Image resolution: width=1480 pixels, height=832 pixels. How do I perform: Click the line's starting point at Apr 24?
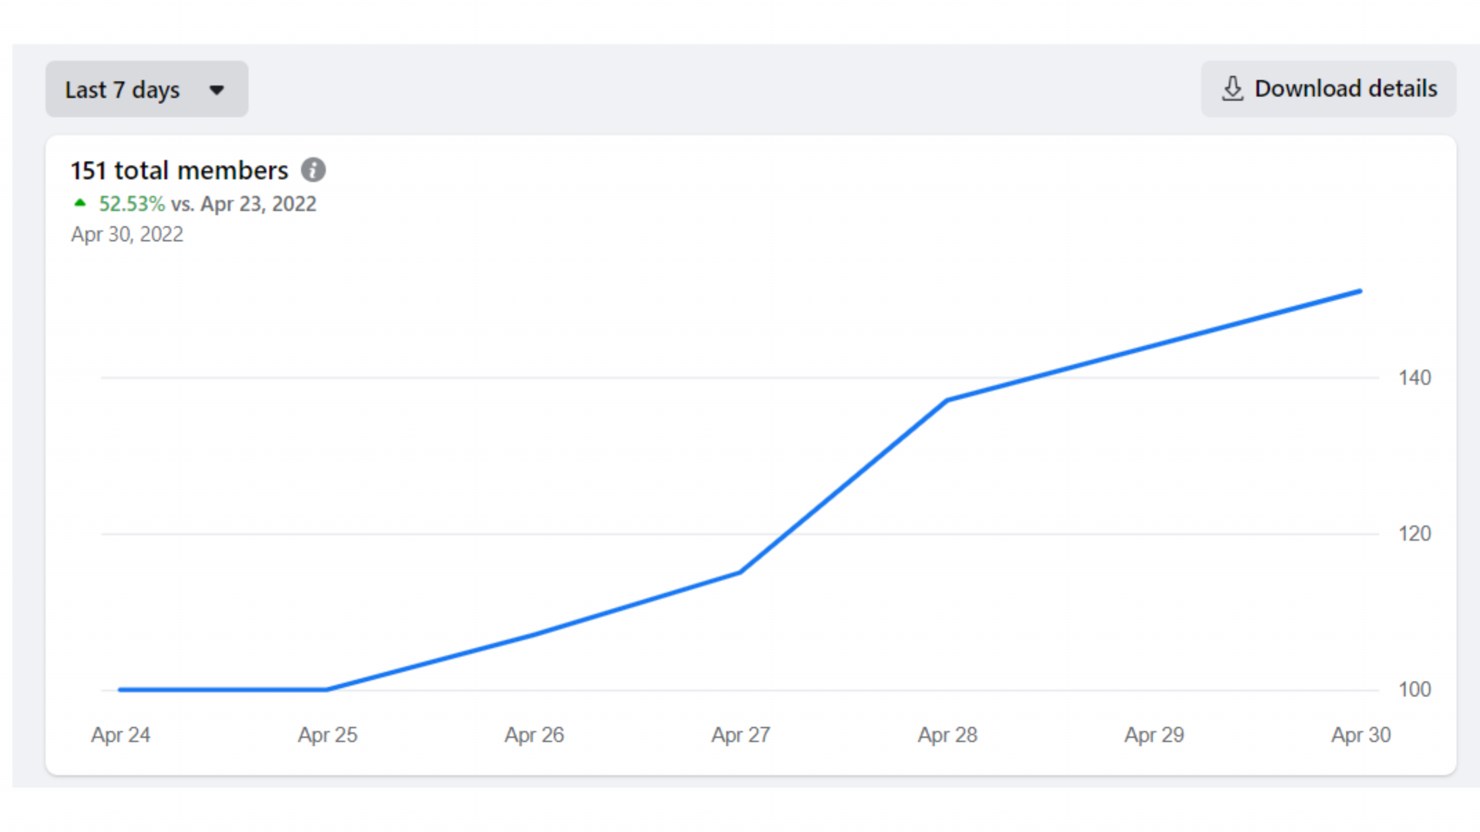click(121, 689)
